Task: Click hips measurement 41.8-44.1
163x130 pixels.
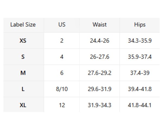Action: pos(140,105)
